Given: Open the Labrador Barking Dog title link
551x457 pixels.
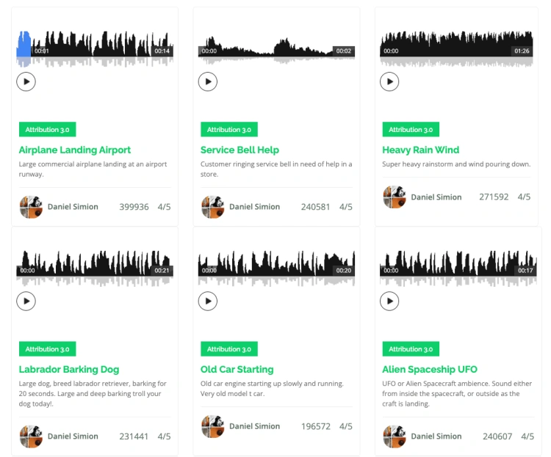Looking at the screenshot, I should (69, 369).
